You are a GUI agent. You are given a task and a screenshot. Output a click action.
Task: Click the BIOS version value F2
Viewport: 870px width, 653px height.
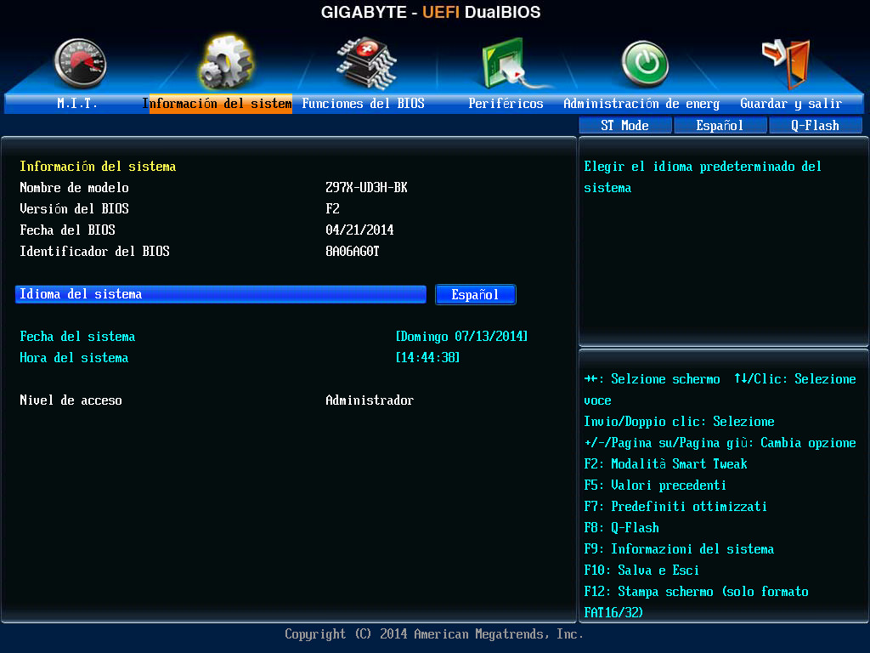click(x=332, y=209)
